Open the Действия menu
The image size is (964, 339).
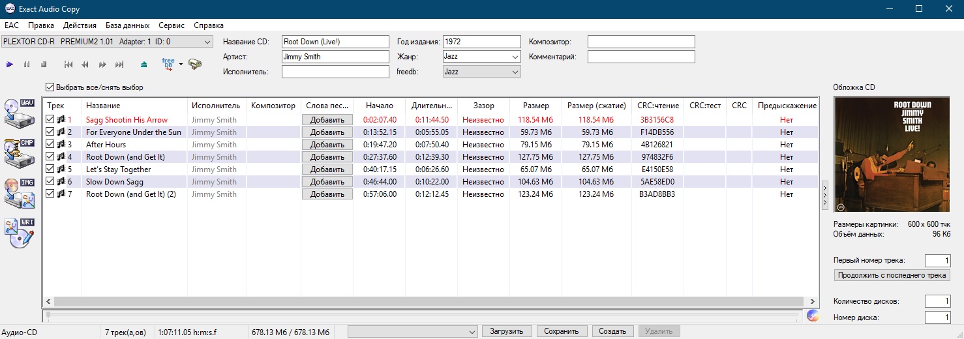click(x=80, y=25)
